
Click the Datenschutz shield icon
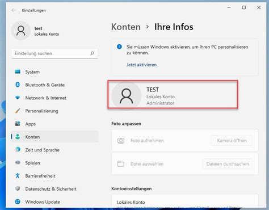(18, 188)
